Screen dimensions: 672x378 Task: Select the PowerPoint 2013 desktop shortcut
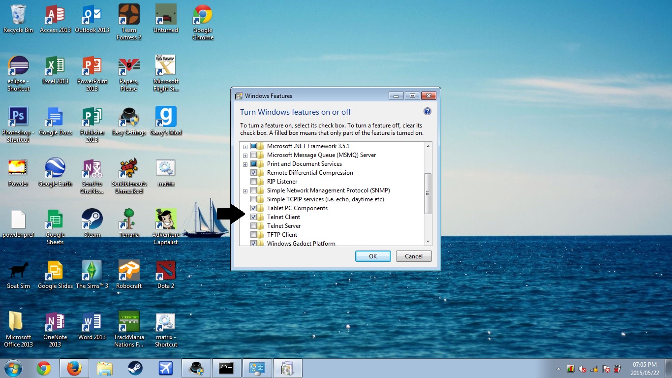tap(92, 73)
